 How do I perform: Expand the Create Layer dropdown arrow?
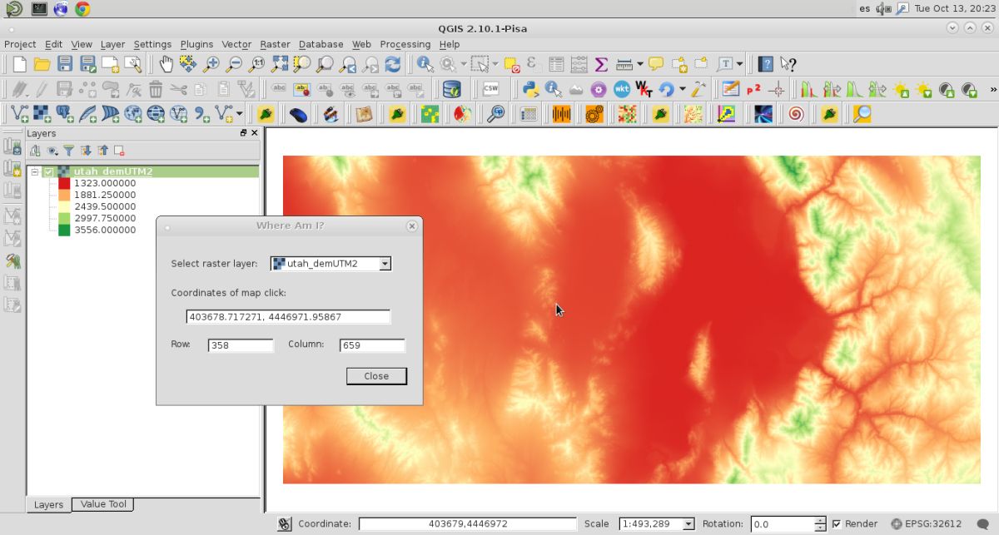[x=240, y=114]
